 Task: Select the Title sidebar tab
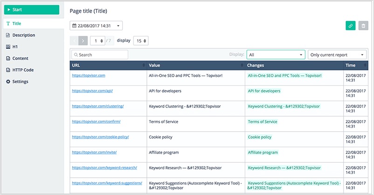(x=17, y=23)
